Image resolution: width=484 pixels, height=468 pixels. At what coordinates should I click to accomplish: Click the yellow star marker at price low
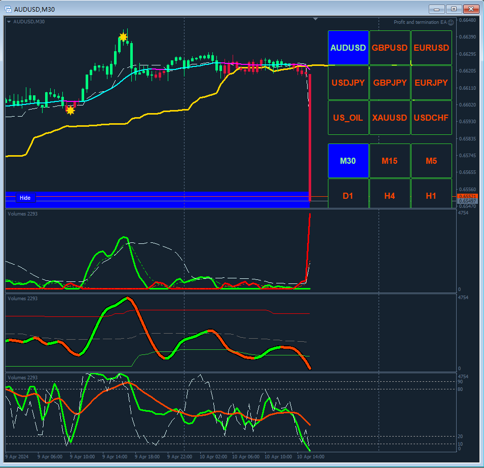tap(70, 110)
